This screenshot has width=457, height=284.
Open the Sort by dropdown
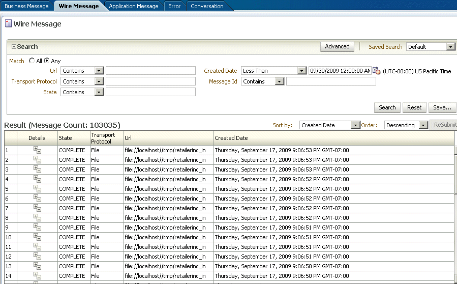pyautogui.click(x=355, y=125)
